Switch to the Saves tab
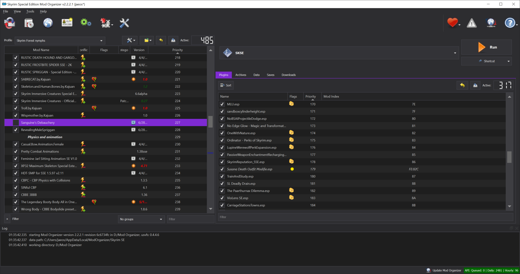The image size is (520, 274). pyautogui.click(x=271, y=75)
